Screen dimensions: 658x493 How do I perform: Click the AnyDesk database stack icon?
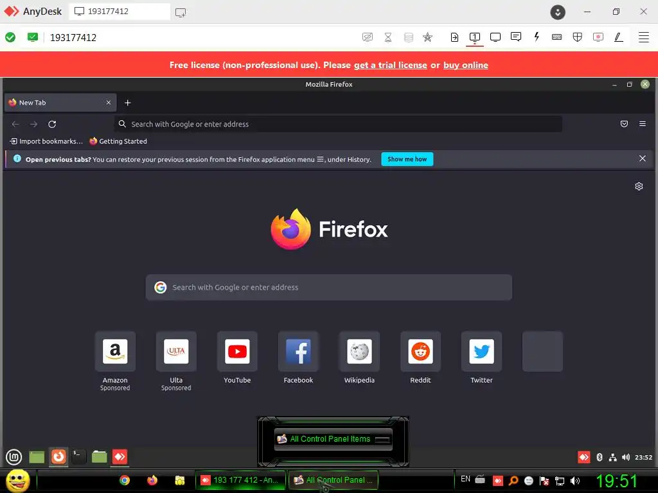pos(408,37)
